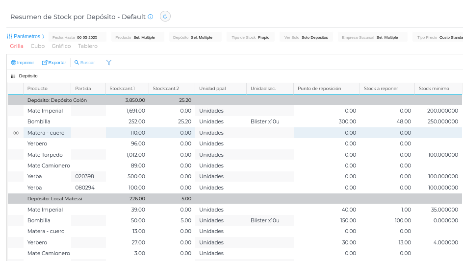Switch to the Gráfico tab
Image resolution: width=463 pixels, height=261 pixels.
pyautogui.click(x=61, y=46)
